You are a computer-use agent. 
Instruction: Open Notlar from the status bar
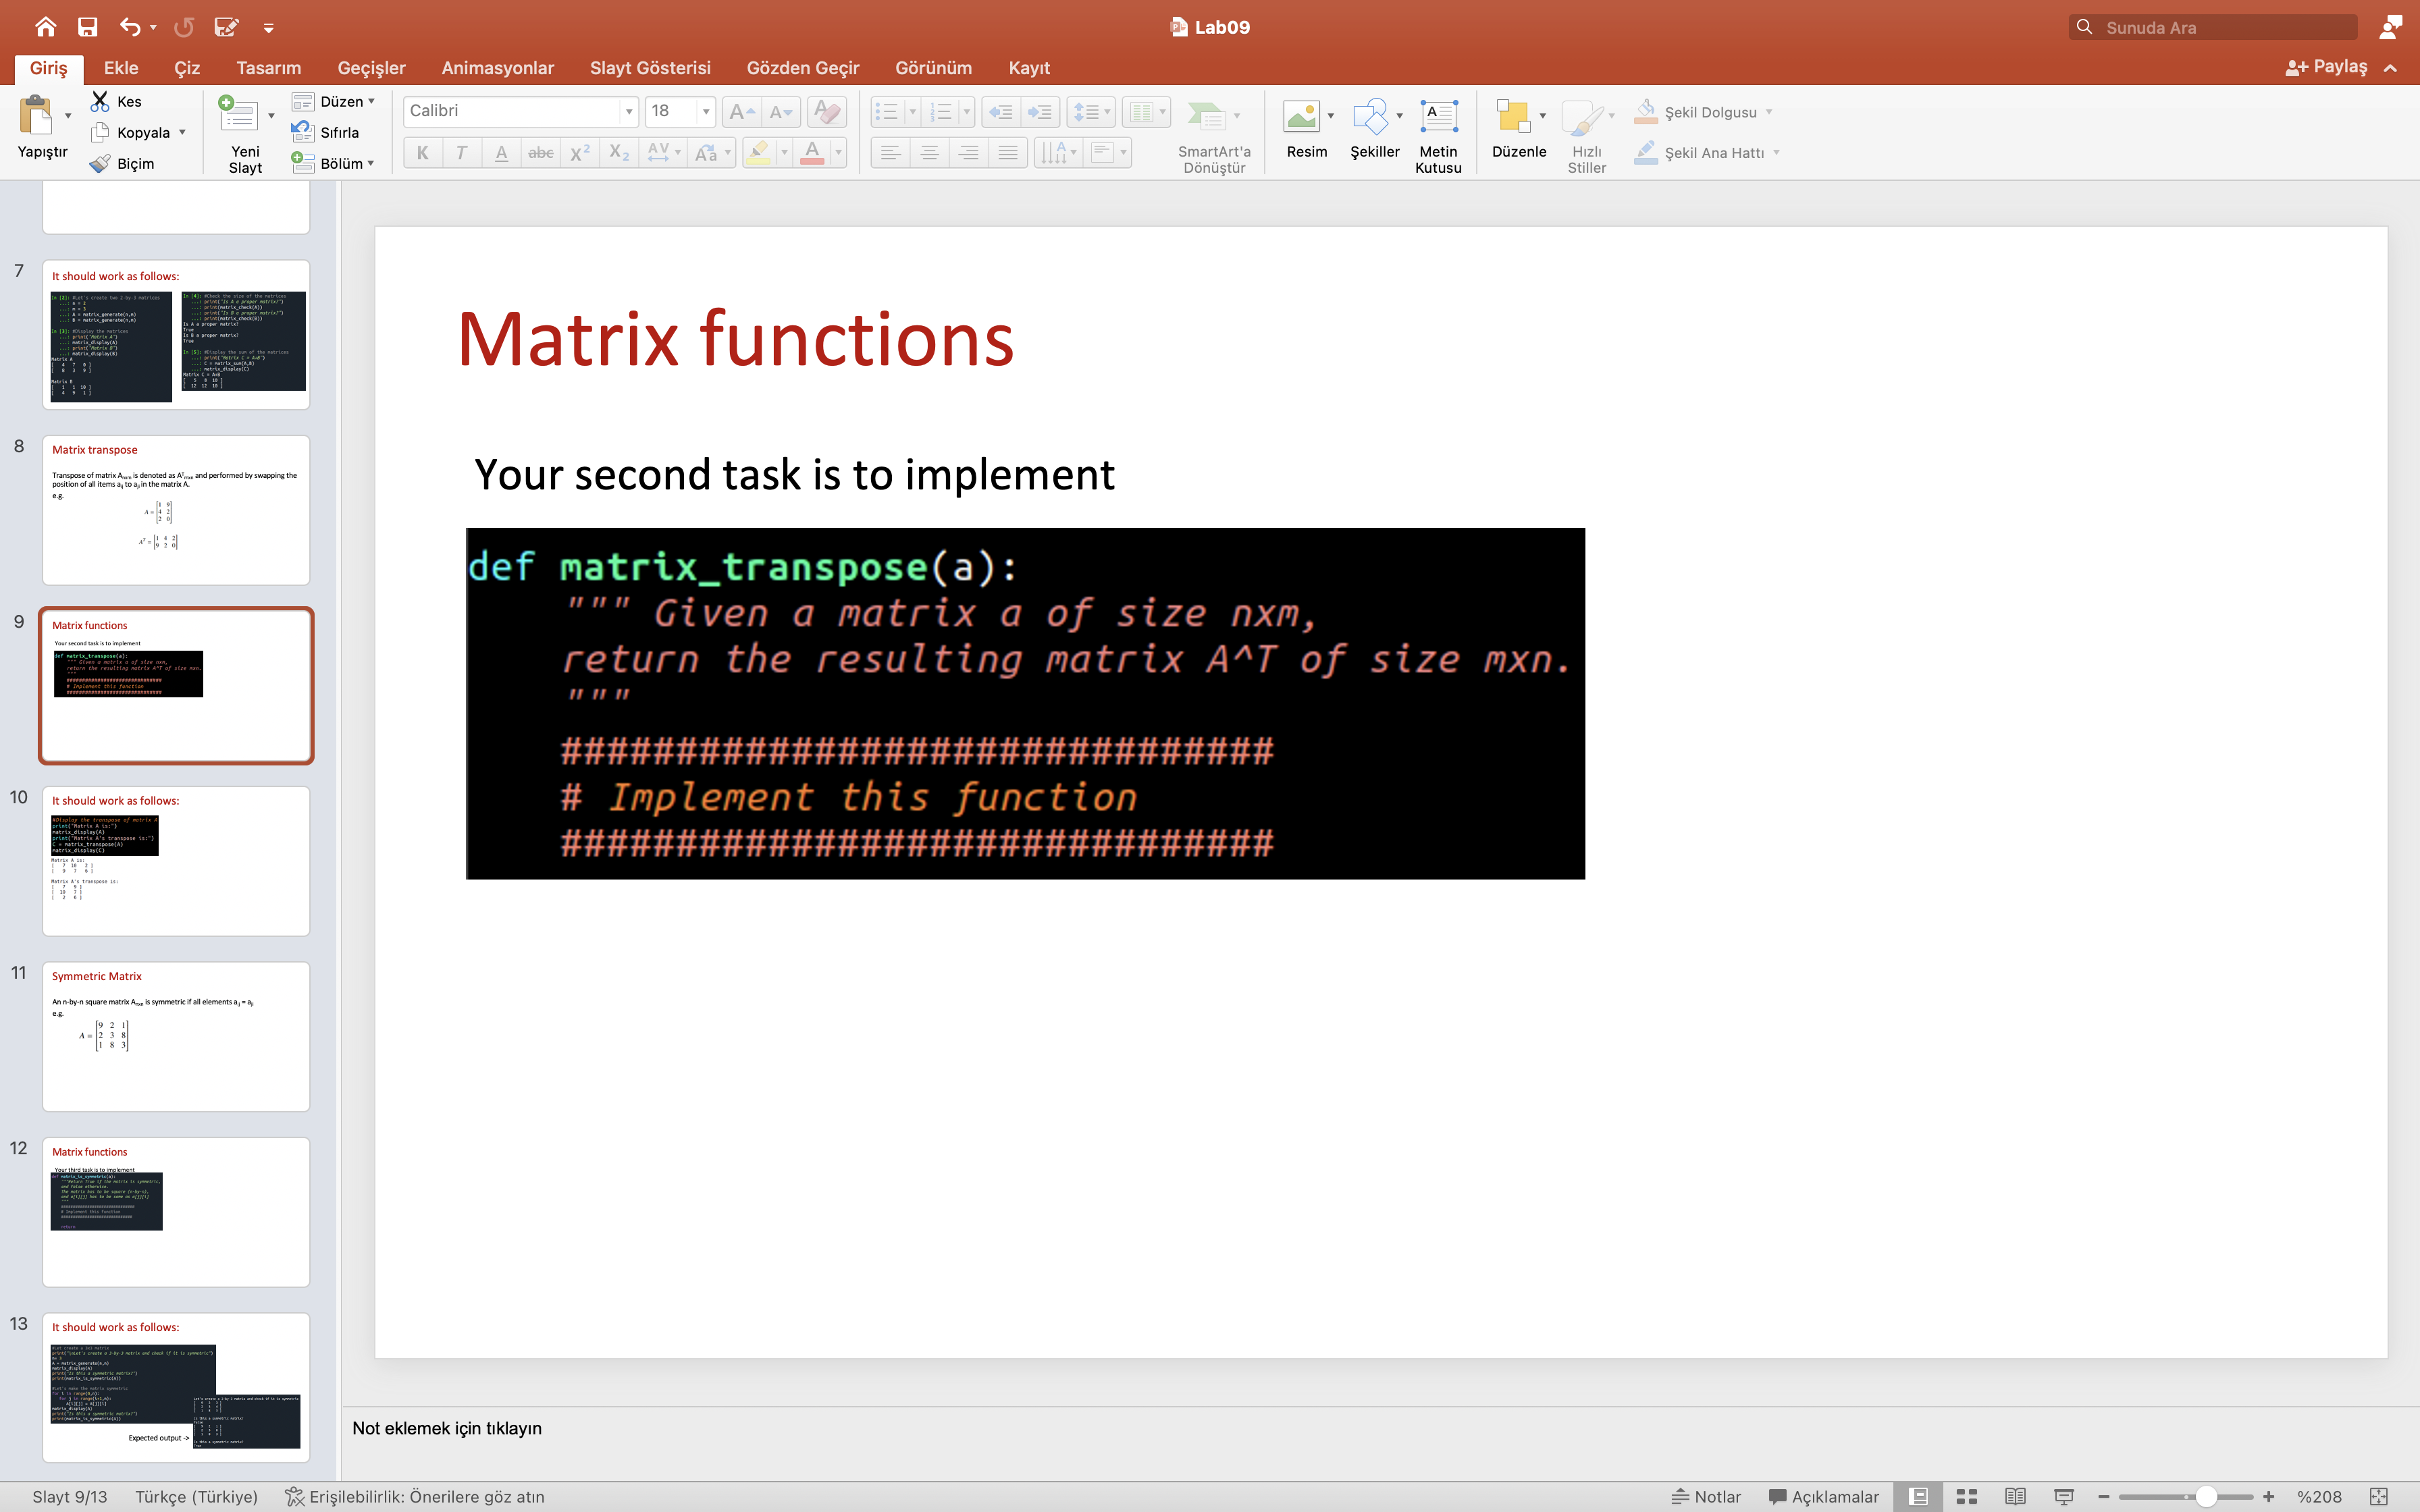coord(1707,1496)
